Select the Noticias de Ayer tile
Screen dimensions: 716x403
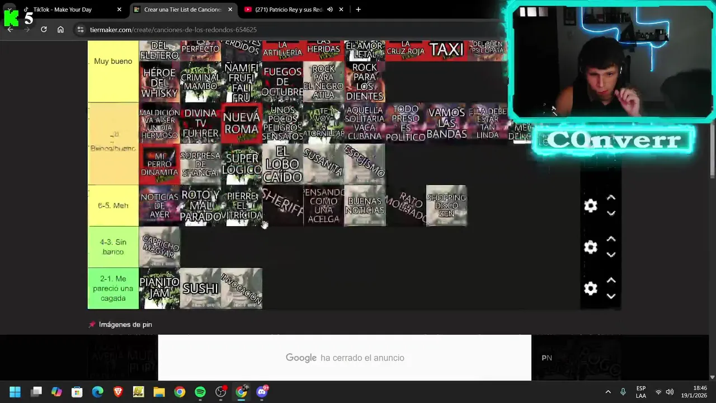coord(159,206)
